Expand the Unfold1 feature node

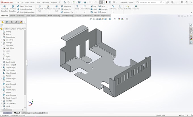click(x=1, y=101)
